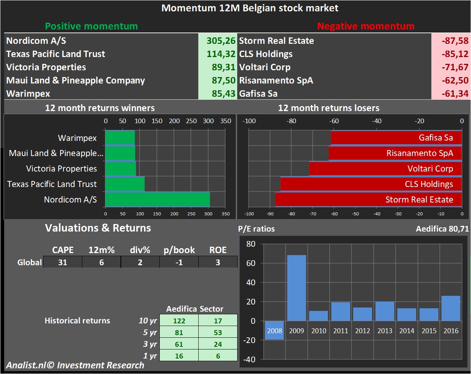This screenshot has width=471, height=374.
Task: Select the 'Positive momentum' heading
Action: [91, 26]
